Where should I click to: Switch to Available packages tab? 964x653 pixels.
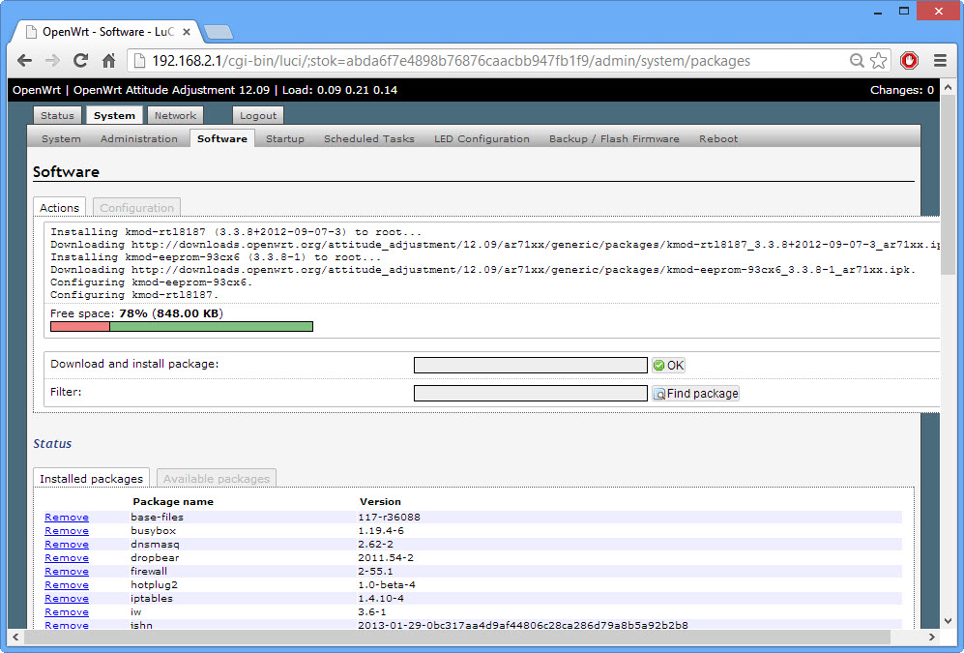217,478
